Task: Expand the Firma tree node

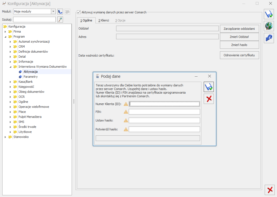Action: coord(5,32)
